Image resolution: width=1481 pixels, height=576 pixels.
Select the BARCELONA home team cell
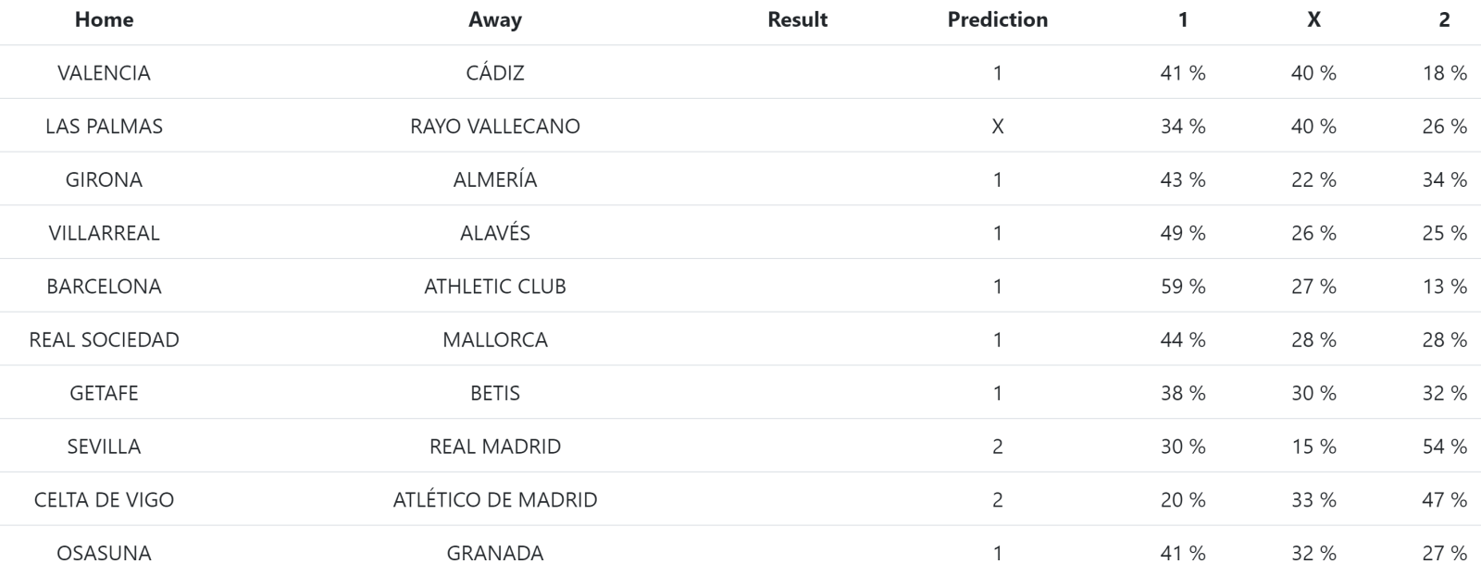[104, 287]
